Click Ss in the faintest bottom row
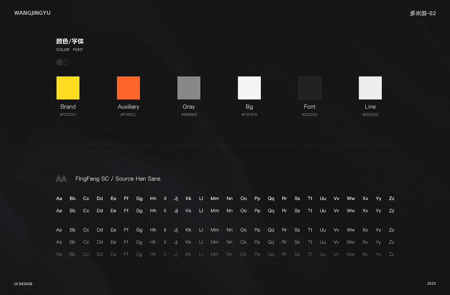 pos(297,254)
